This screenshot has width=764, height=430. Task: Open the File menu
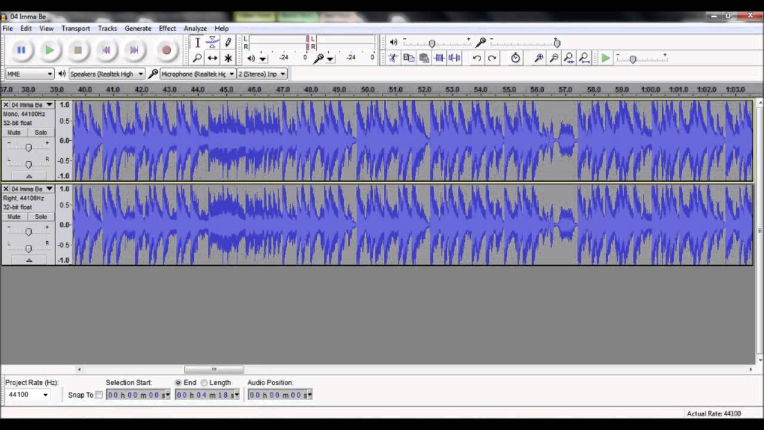tap(8, 28)
